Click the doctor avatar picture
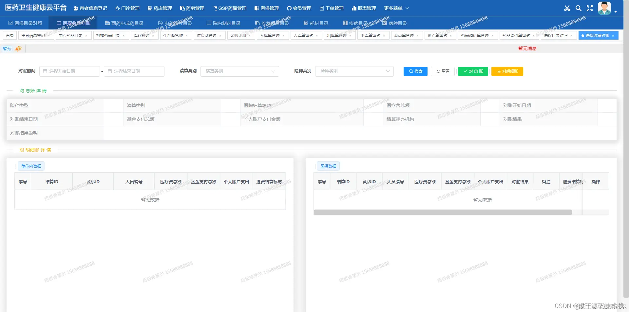Screen dimensions: 629x312 pyautogui.click(x=604, y=8)
